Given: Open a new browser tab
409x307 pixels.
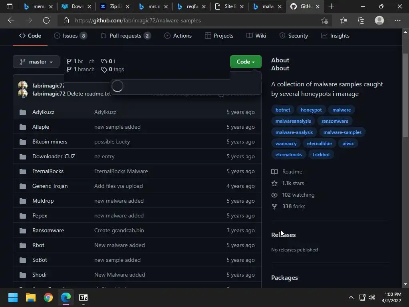Looking at the screenshot, I should point(331,6).
